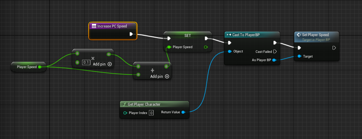Click the SET node exec output pin

click(206, 38)
